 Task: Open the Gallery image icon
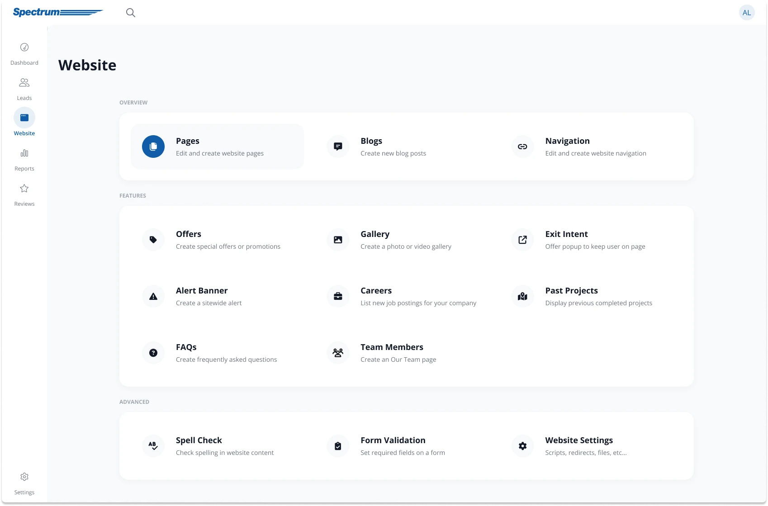coord(338,240)
